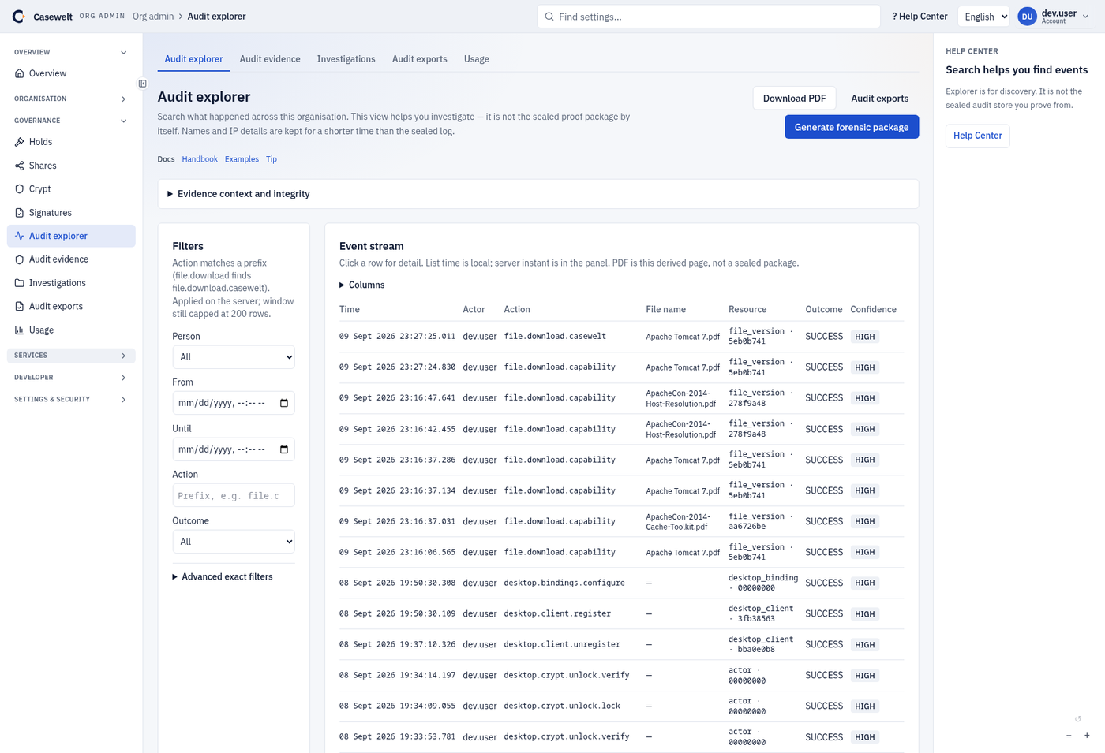Click the plus zoom icon at bottom right
The height and width of the screenshot is (753, 1105).
point(1087,735)
